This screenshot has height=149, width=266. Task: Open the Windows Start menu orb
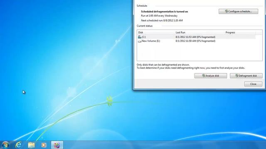click(5, 145)
